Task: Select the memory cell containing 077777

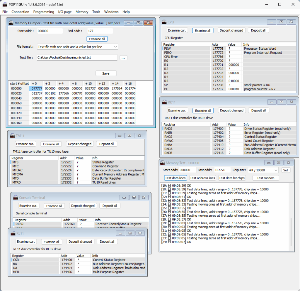Action: click(37, 88)
